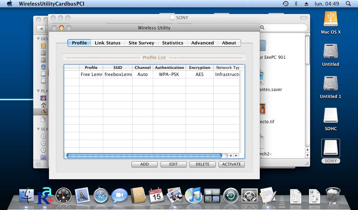Select the 'ecto.tif' image thumbnail

263,109
